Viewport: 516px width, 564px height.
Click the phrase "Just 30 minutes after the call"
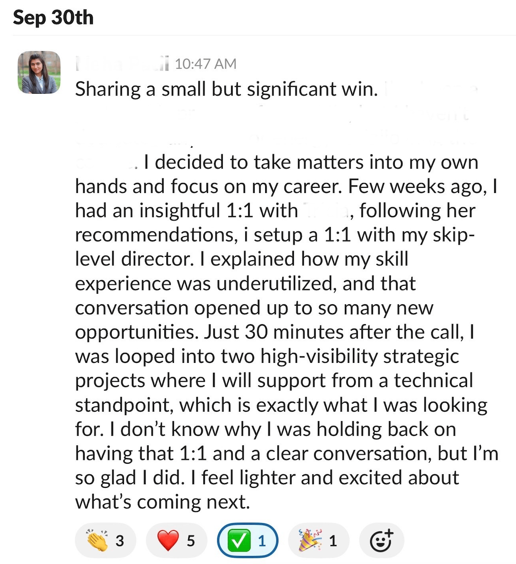(332, 332)
